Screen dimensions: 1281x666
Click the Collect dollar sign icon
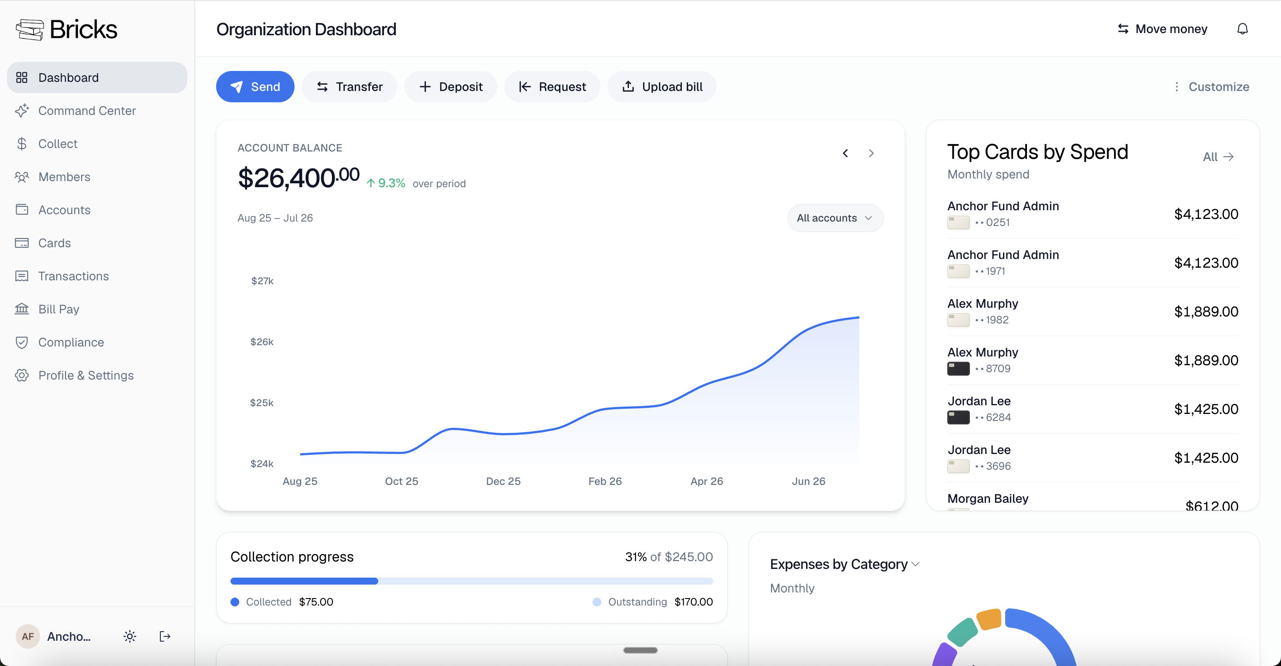(x=21, y=144)
